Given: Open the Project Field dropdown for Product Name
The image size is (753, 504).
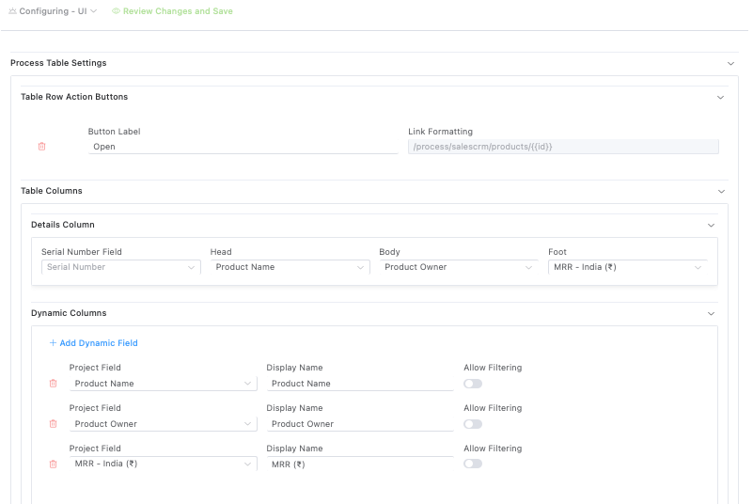Looking at the screenshot, I should tap(164, 384).
